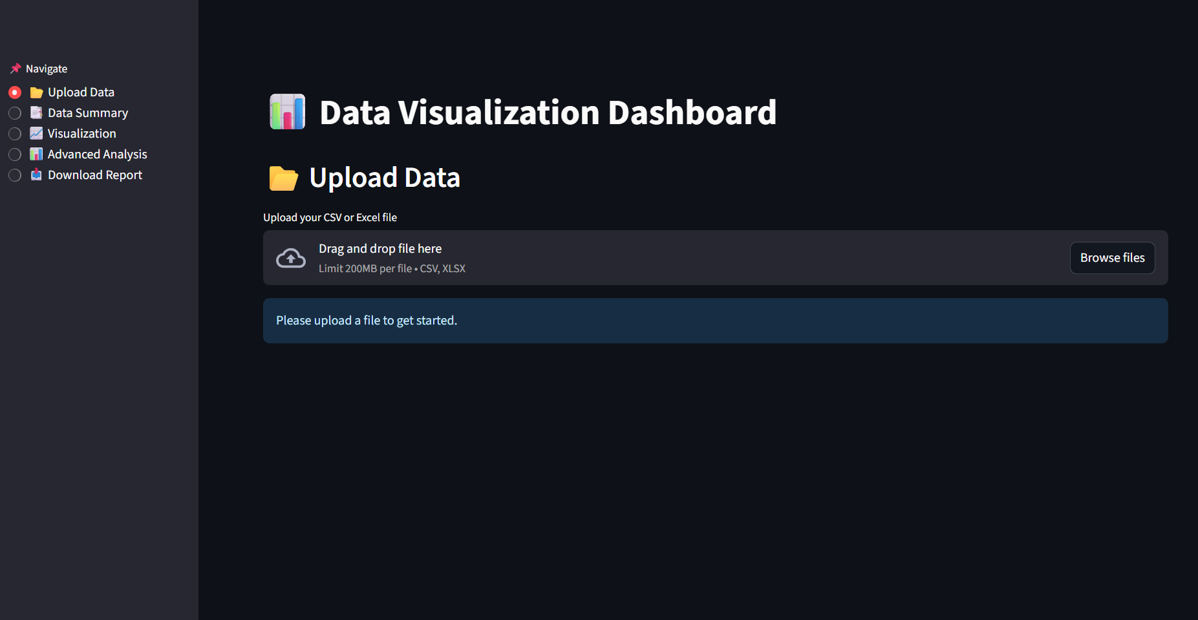
Task: Click the bar chart icon beside Advanced Analysis
Action: [x=37, y=155]
